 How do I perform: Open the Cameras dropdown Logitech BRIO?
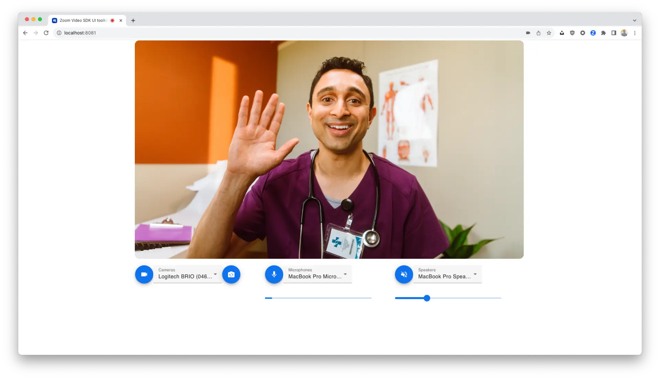[187, 275]
